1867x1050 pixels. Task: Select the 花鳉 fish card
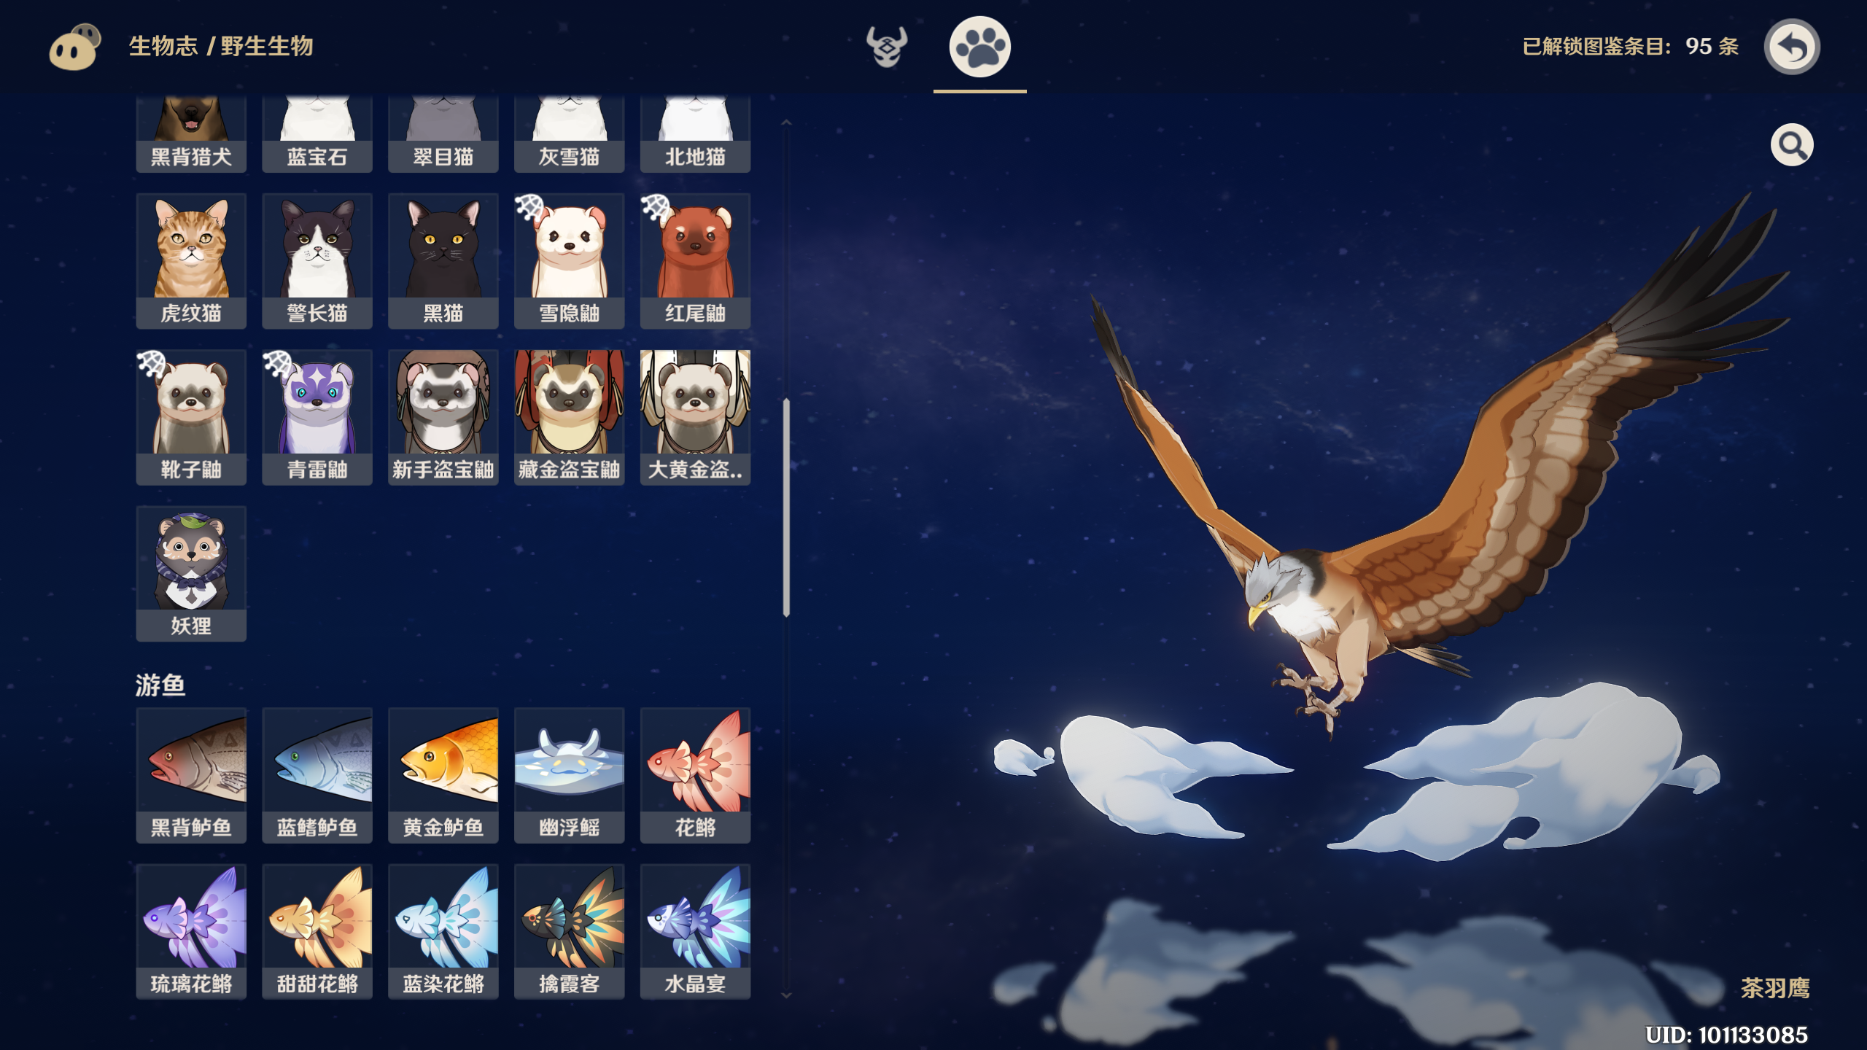coord(696,776)
